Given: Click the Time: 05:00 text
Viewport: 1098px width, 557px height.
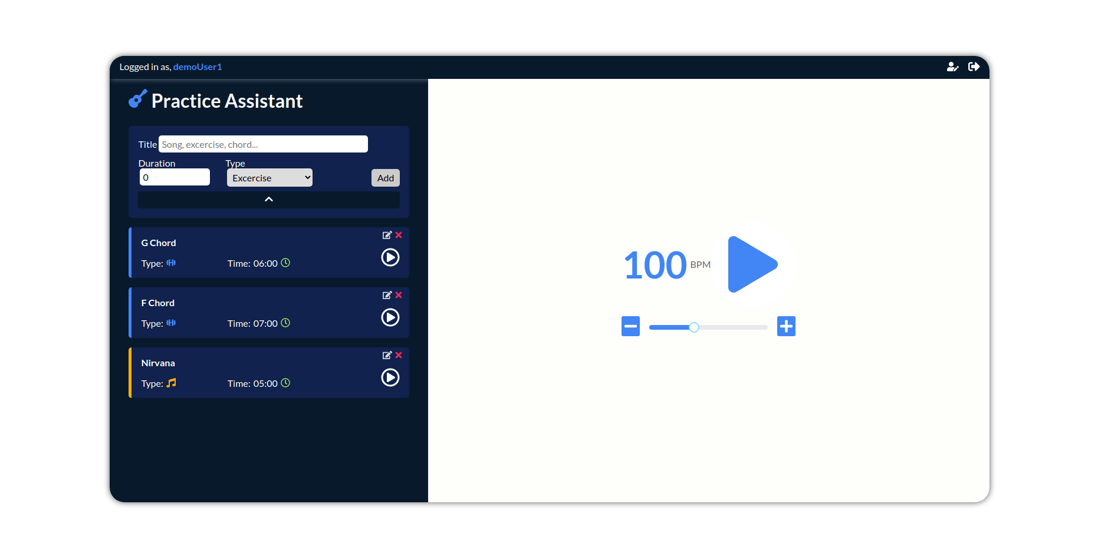Looking at the screenshot, I should click(x=252, y=383).
